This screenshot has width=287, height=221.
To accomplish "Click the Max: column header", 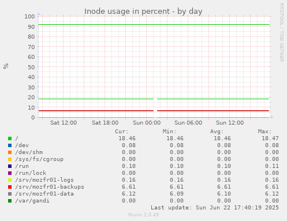I will pos(264,132).
